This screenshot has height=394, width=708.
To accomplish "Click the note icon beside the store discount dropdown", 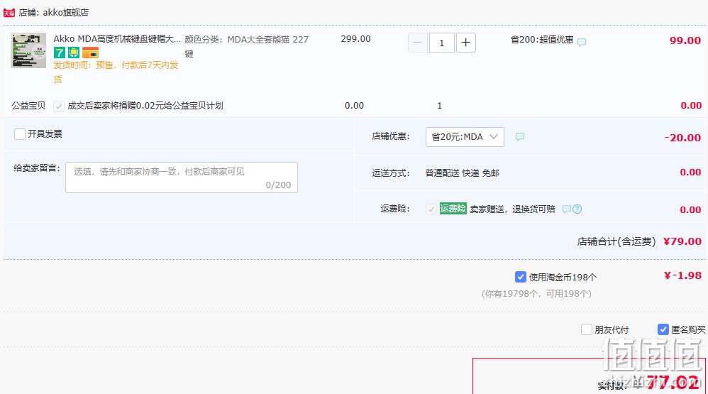I will (x=520, y=136).
